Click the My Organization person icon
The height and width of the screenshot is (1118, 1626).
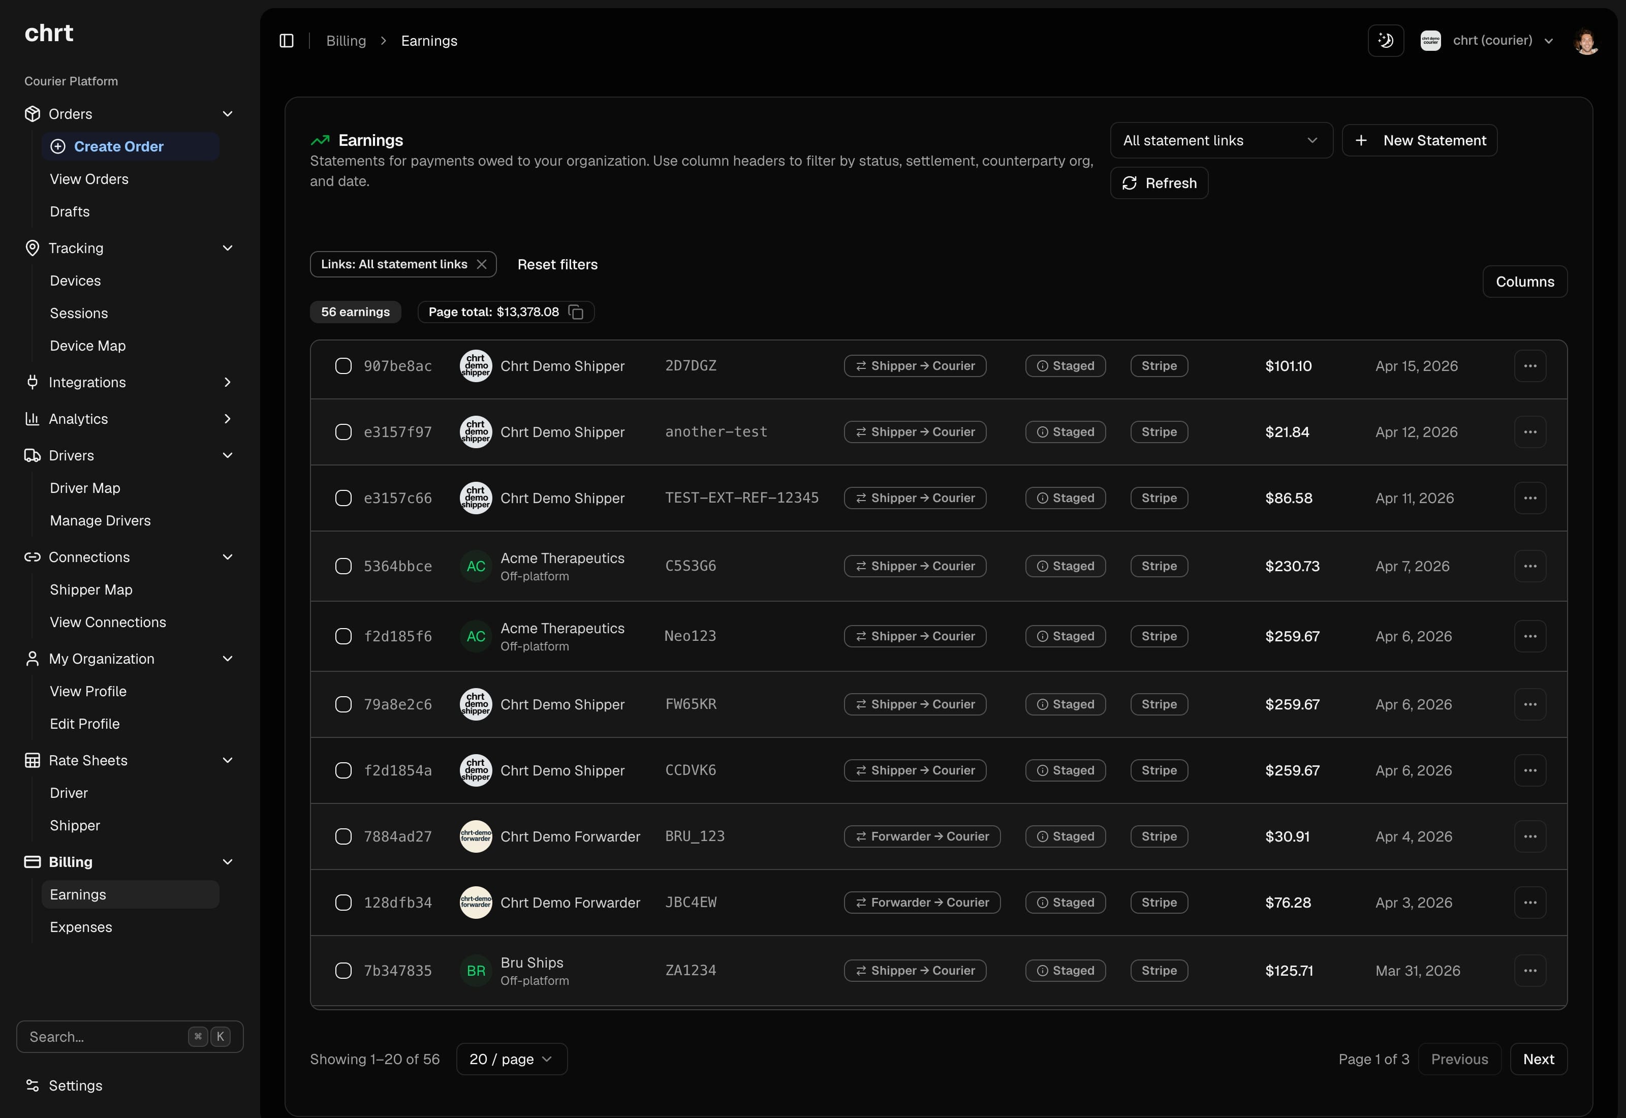pos(32,659)
